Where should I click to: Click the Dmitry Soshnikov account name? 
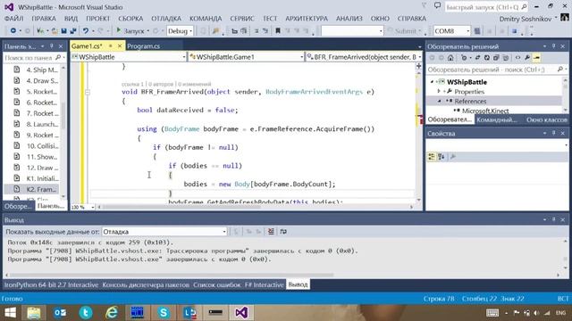[526, 19]
